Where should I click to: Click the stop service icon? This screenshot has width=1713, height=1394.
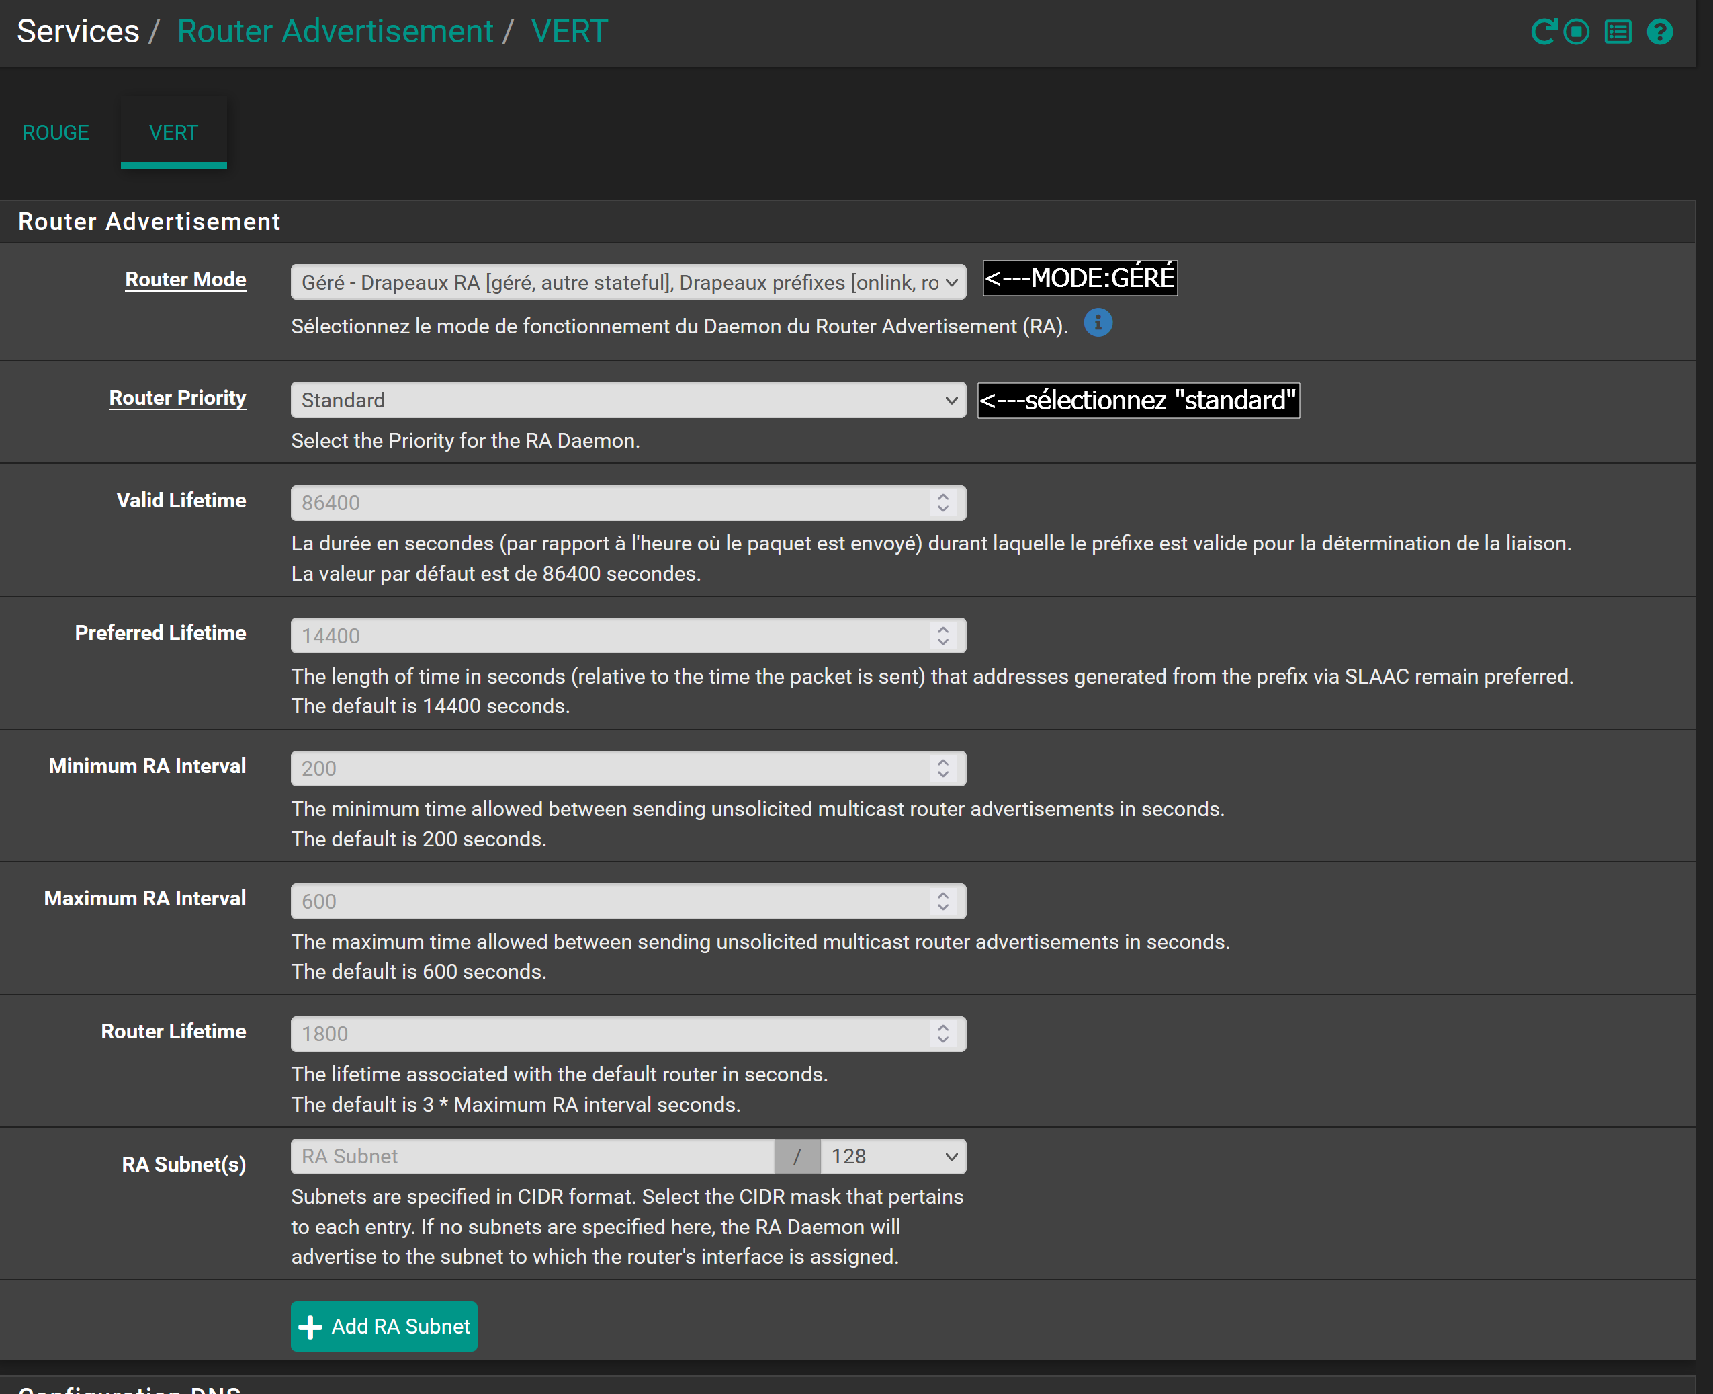tap(1577, 32)
